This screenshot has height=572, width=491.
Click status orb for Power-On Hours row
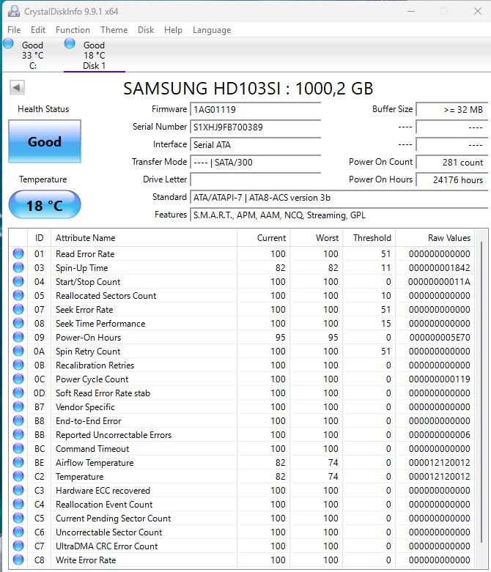click(18, 337)
